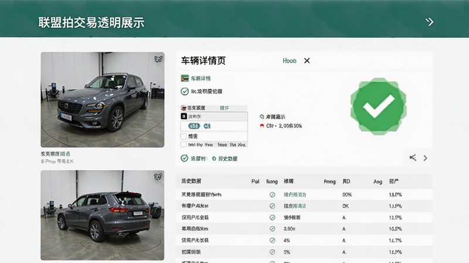Tick the last empty checkbox in options list
469x263 pixels.
coord(183,144)
